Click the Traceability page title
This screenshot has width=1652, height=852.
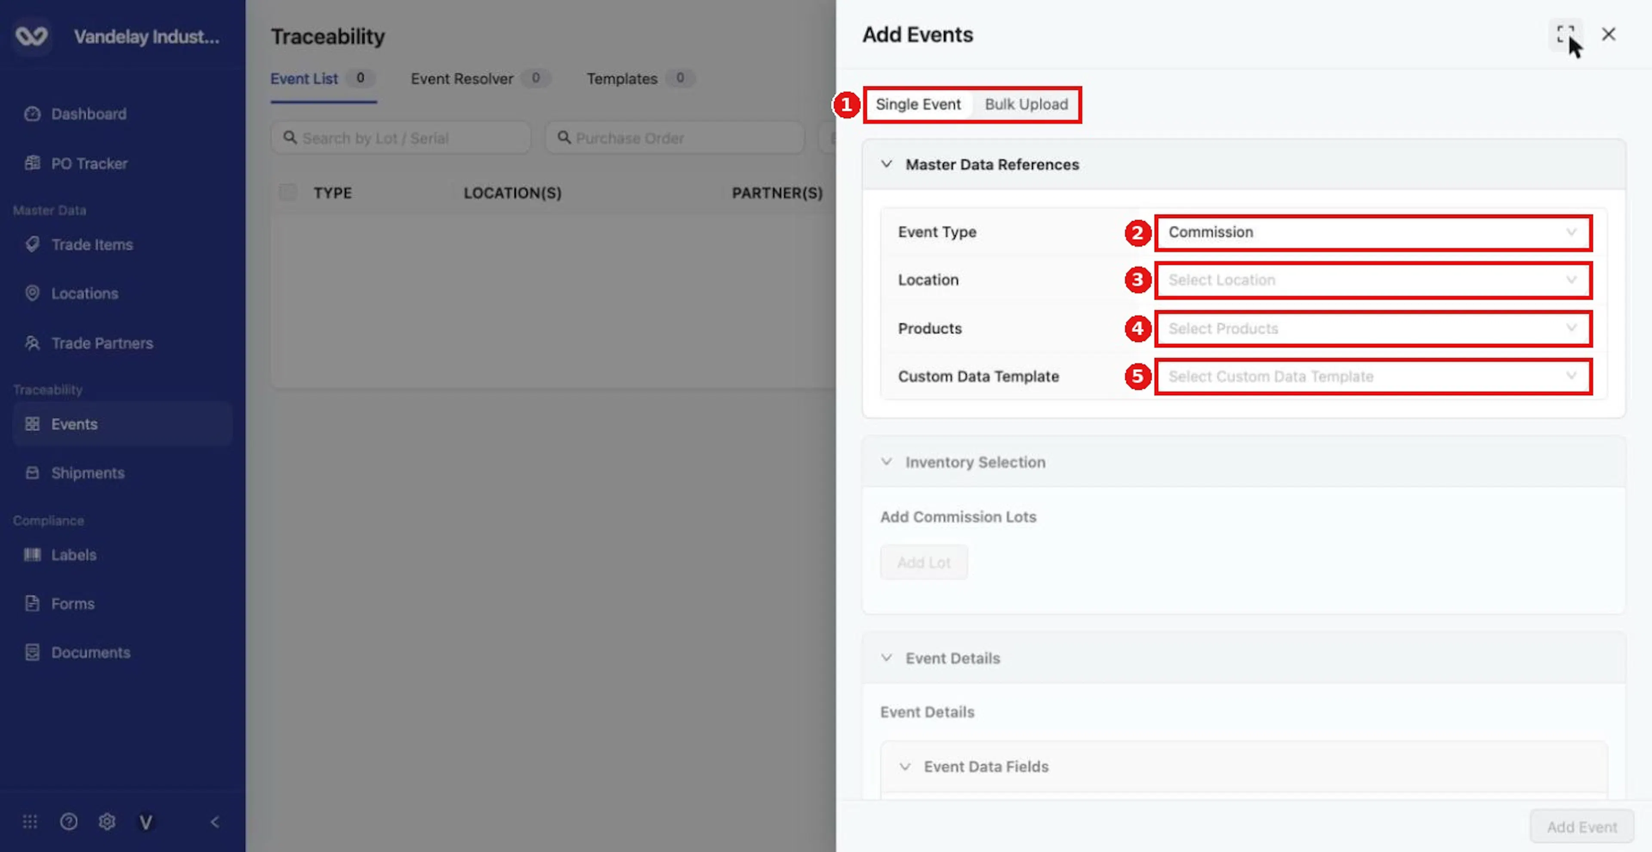328,37
